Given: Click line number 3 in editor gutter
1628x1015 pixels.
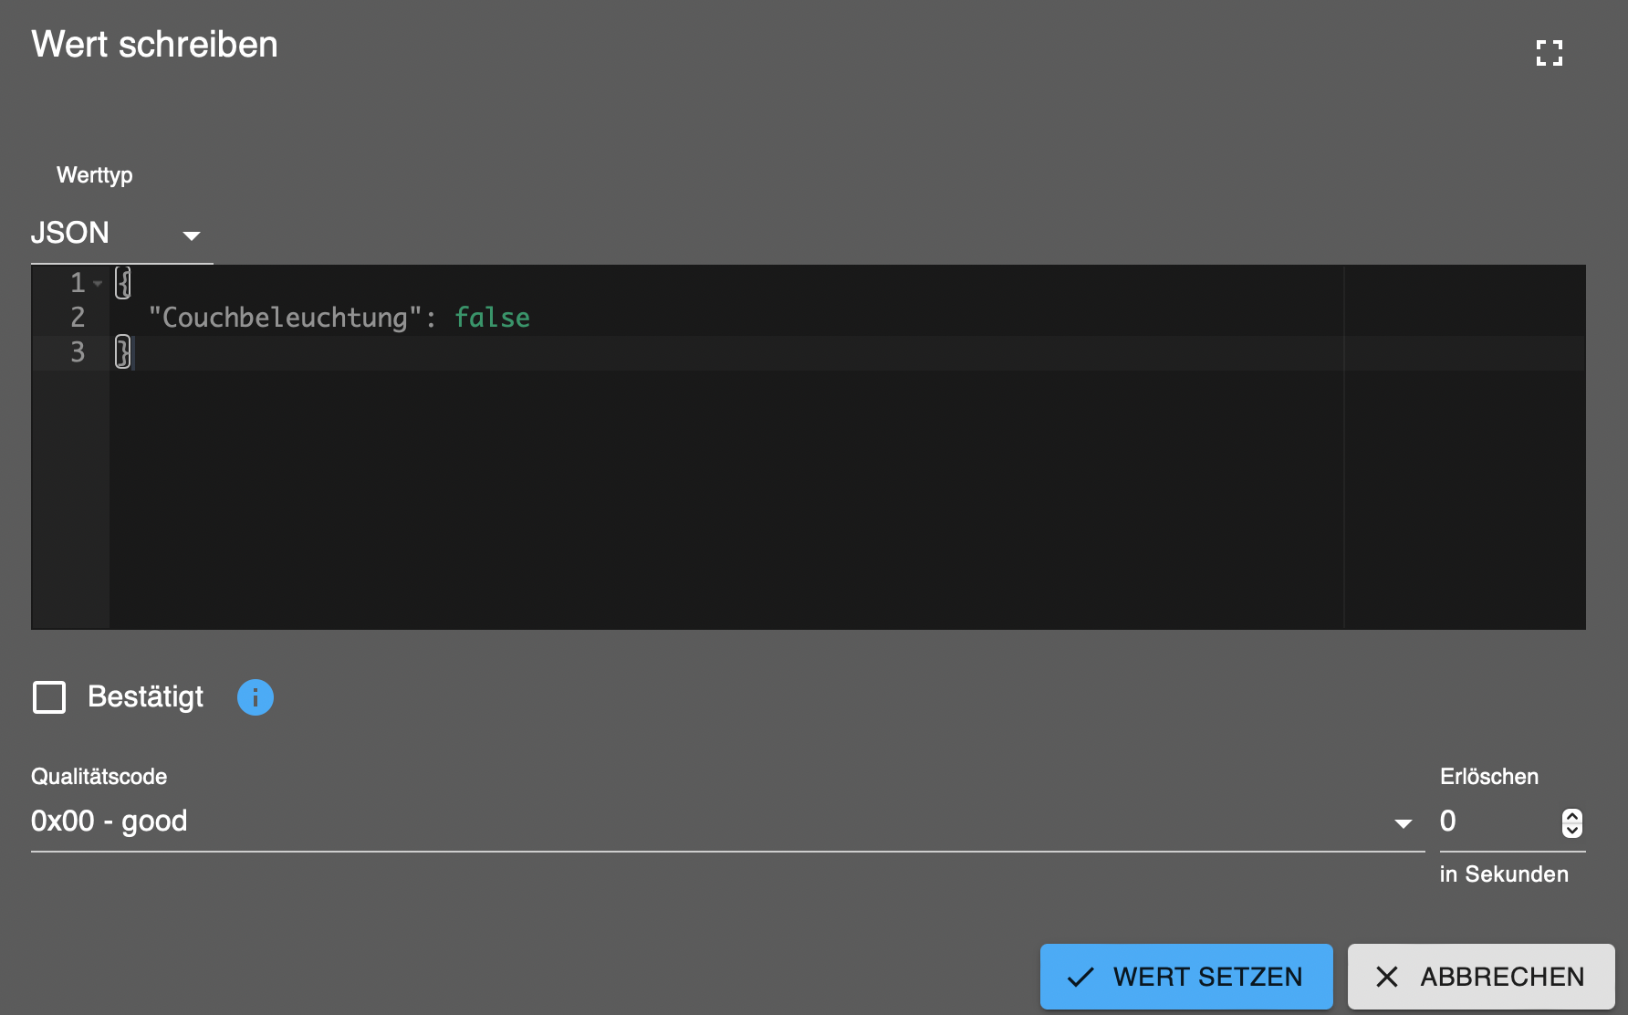Looking at the screenshot, I should [78, 352].
